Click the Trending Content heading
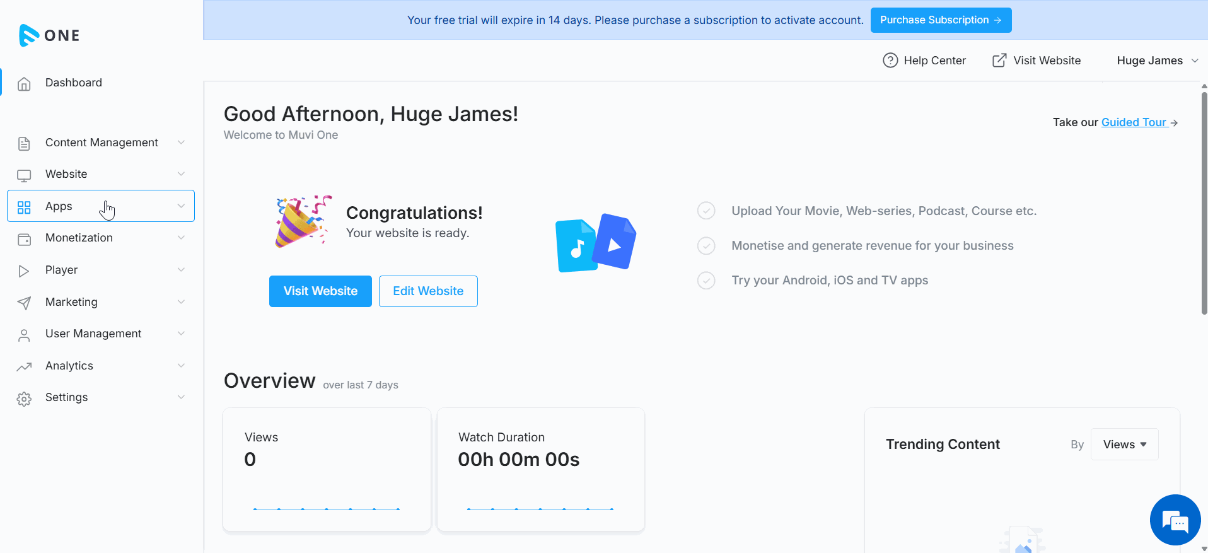 943,445
